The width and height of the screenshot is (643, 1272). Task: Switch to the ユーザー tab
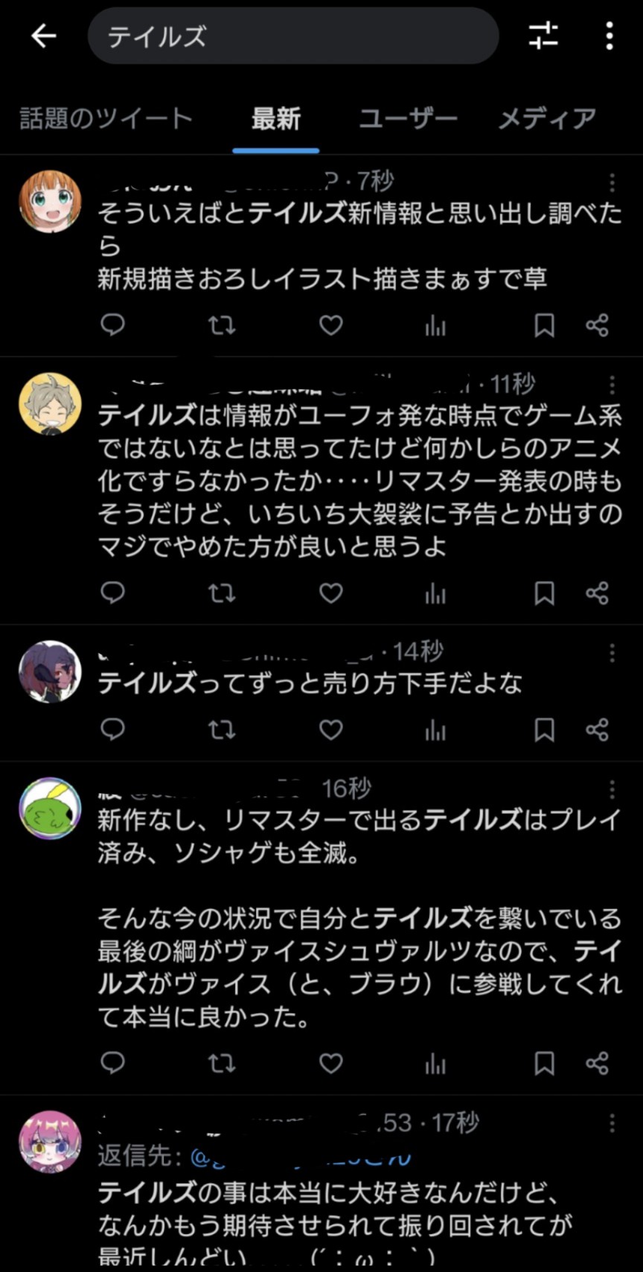pyautogui.click(x=408, y=118)
